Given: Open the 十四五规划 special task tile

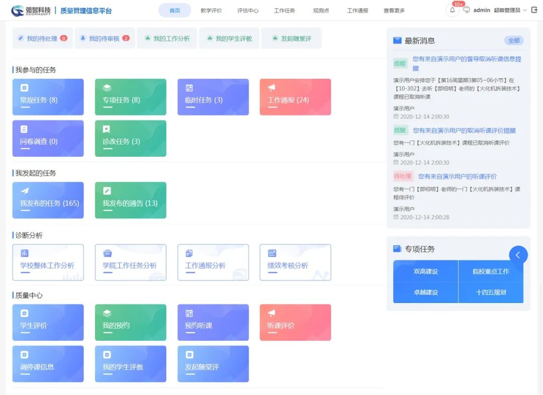Looking at the screenshot, I should [x=491, y=292].
